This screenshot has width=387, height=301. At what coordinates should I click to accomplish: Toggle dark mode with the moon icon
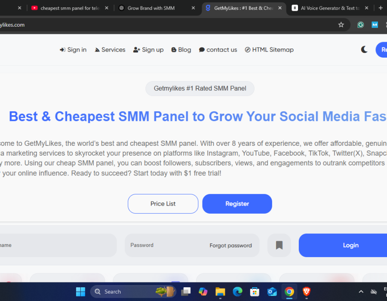pos(364,49)
